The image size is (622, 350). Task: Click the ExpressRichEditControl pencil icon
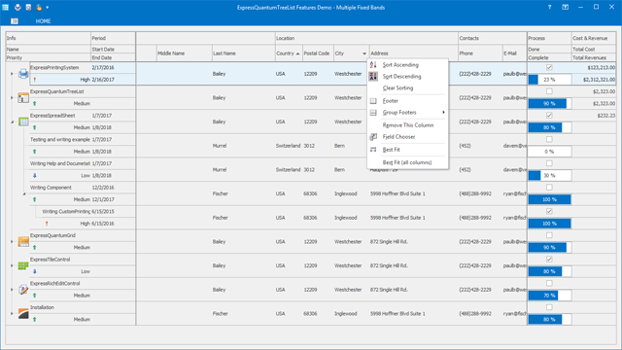(x=23, y=290)
